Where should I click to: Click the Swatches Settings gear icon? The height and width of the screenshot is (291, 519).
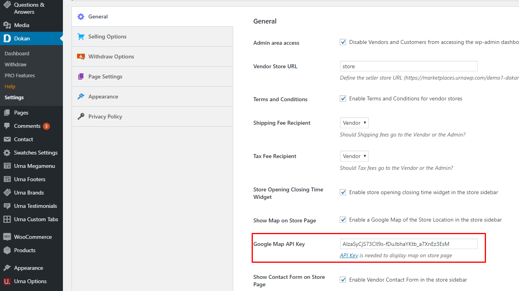point(7,153)
